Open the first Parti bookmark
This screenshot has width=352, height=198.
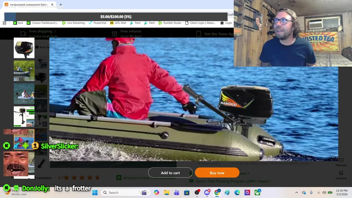[x=135, y=23]
